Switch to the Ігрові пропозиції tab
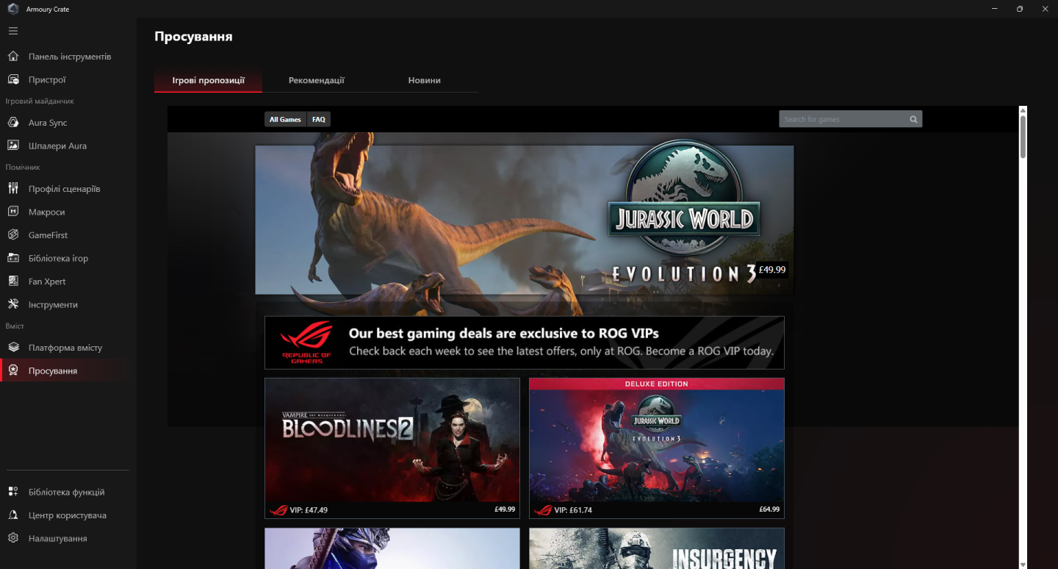The image size is (1058, 569). [209, 80]
